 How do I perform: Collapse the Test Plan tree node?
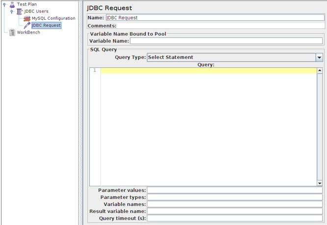4,4
